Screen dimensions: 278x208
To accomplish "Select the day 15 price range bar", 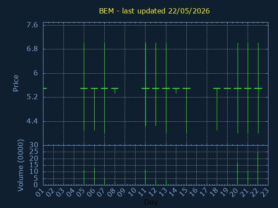I will click(186, 110).
